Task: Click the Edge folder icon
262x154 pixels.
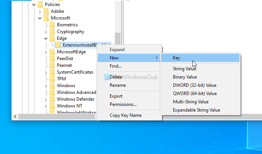Action: point(52,38)
